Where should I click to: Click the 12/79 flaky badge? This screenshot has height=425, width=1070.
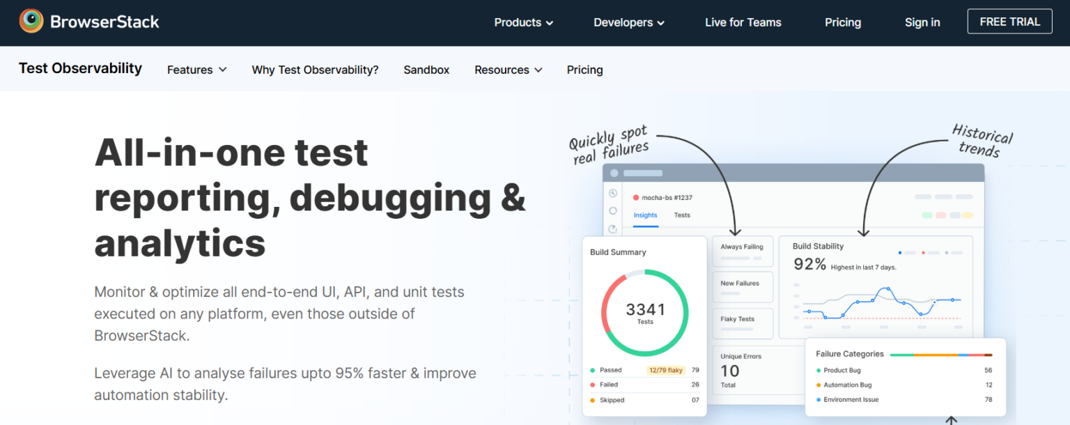(666, 370)
